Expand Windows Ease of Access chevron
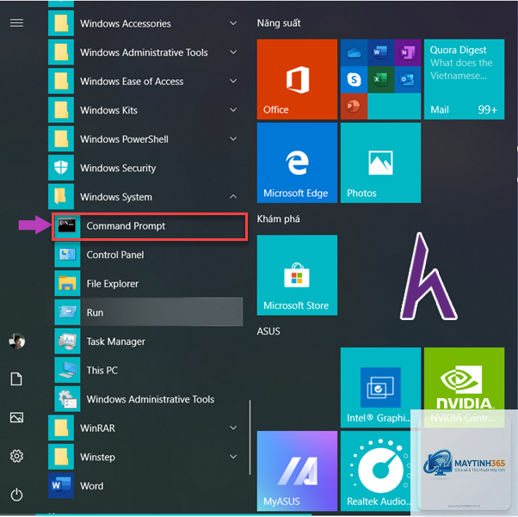This screenshot has width=518, height=517. pyautogui.click(x=233, y=81)
